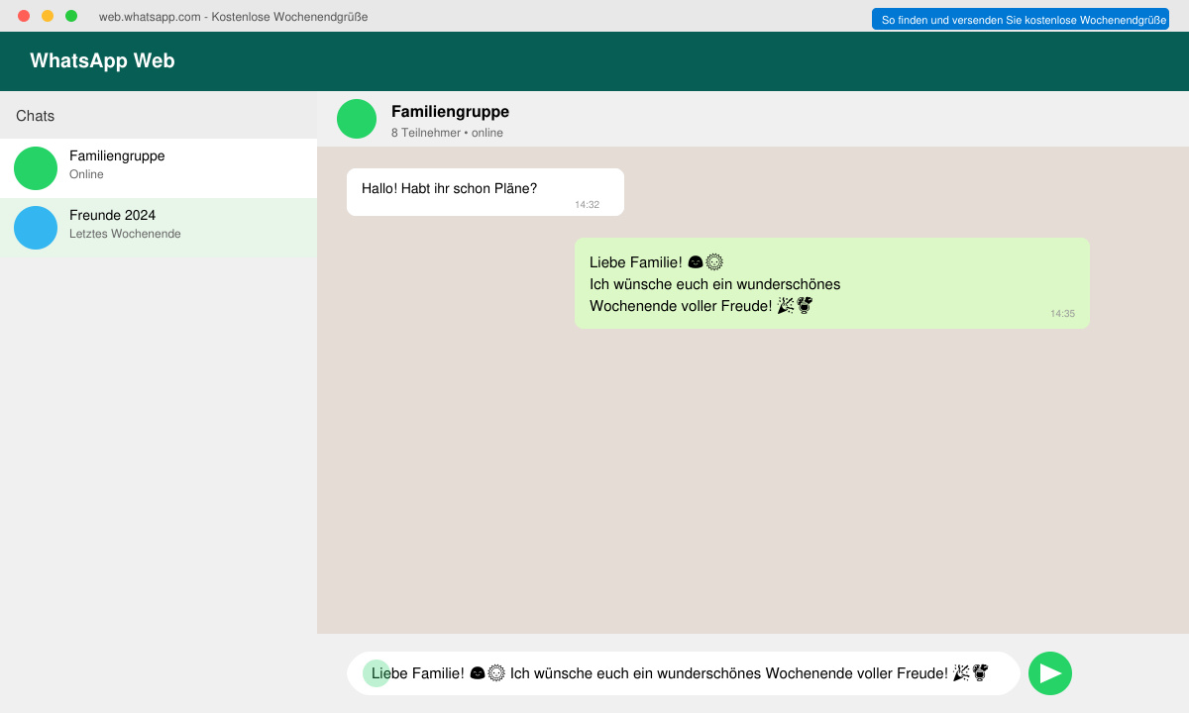Open the Freunde 2024 chat
The image size is (1189, 713).
[x=159, y=228]
